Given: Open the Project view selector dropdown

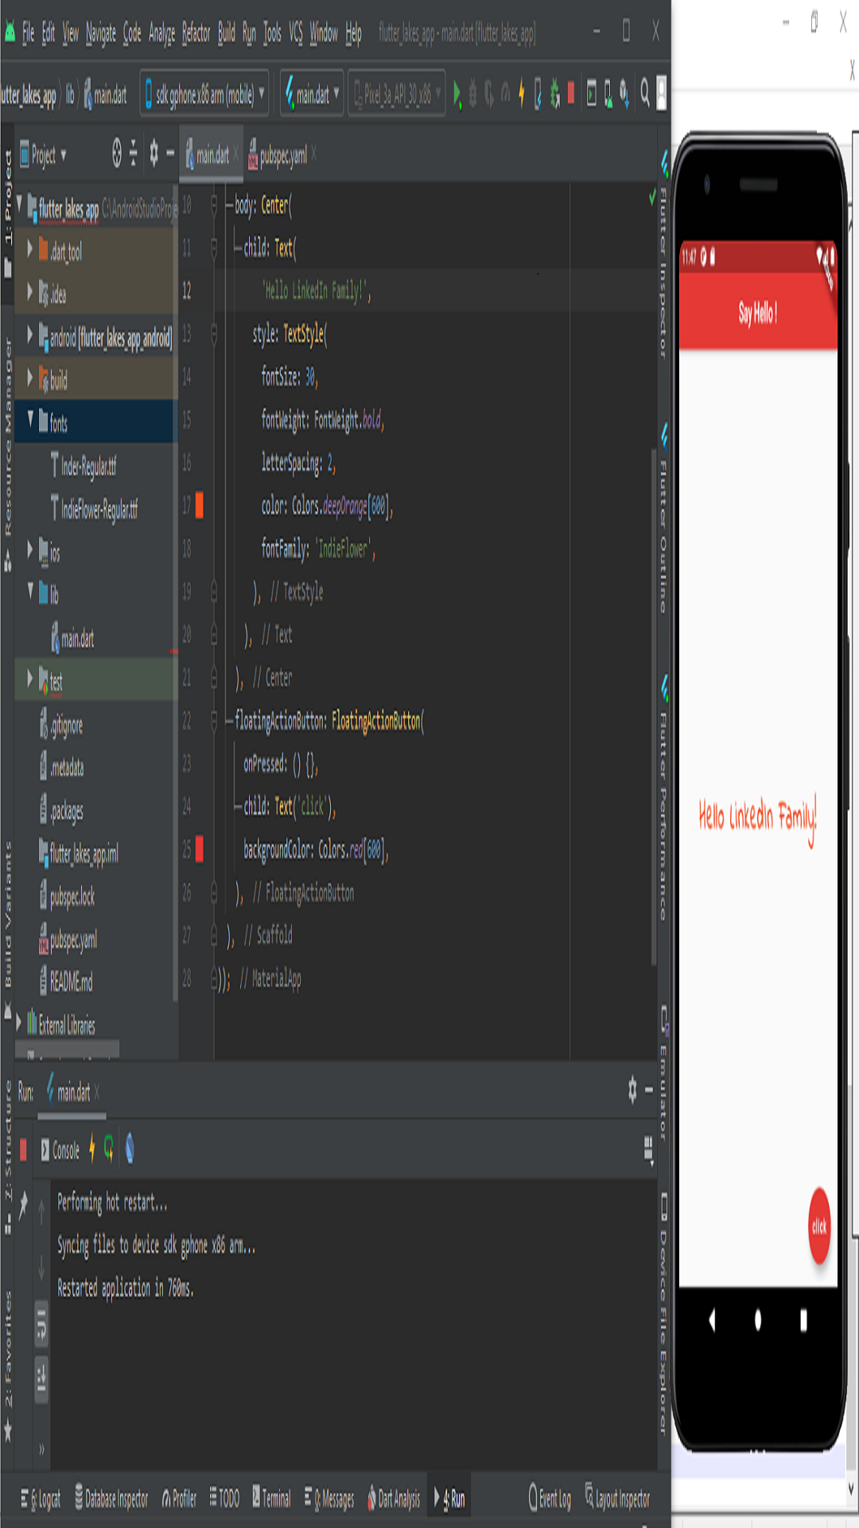Looking at the screenshot, I should (43, 154).
